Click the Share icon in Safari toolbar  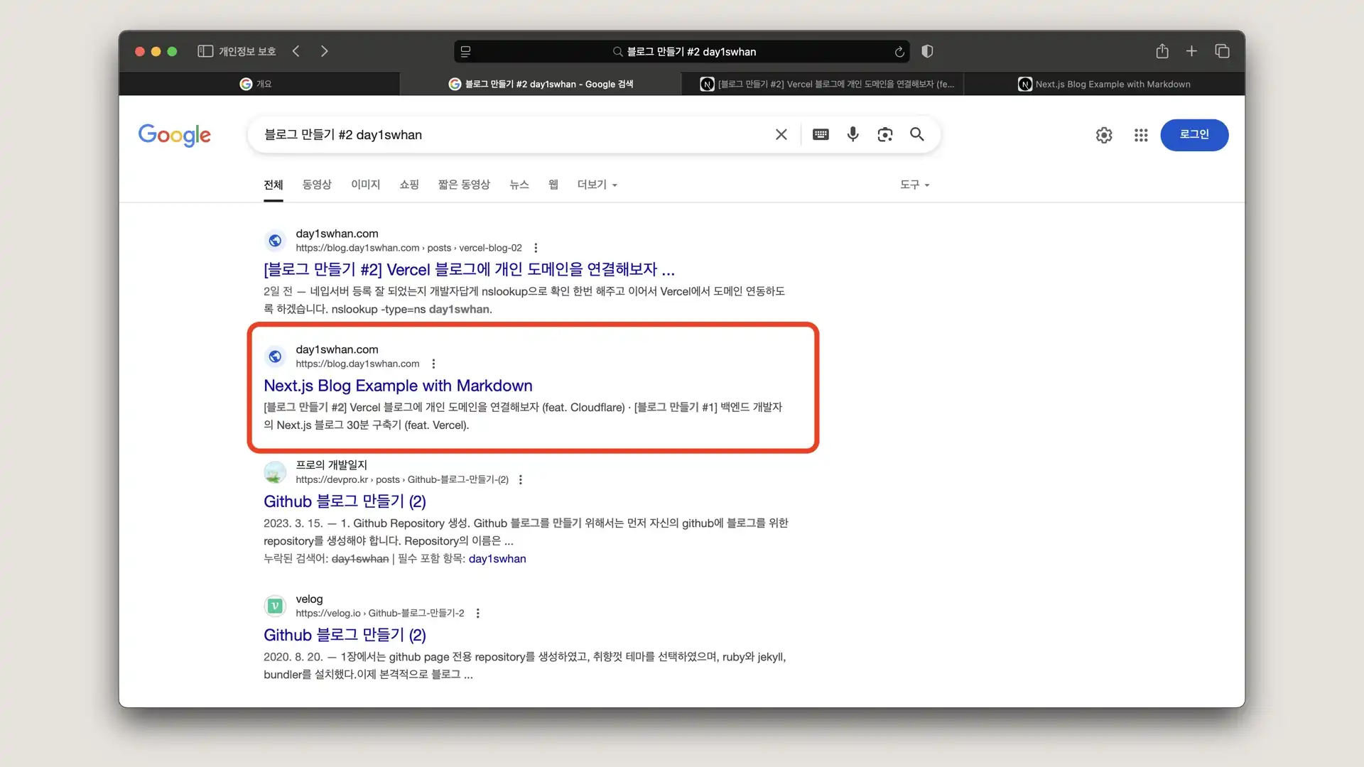coord(1162,51)
